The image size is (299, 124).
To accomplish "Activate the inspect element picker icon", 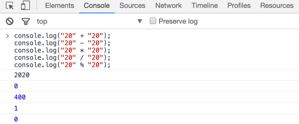I will tap(10, 6).
